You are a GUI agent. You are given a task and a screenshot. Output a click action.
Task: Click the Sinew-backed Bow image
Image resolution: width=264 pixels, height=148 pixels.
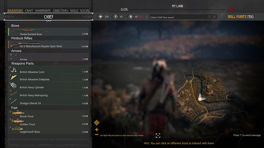[x=29, y=31]
